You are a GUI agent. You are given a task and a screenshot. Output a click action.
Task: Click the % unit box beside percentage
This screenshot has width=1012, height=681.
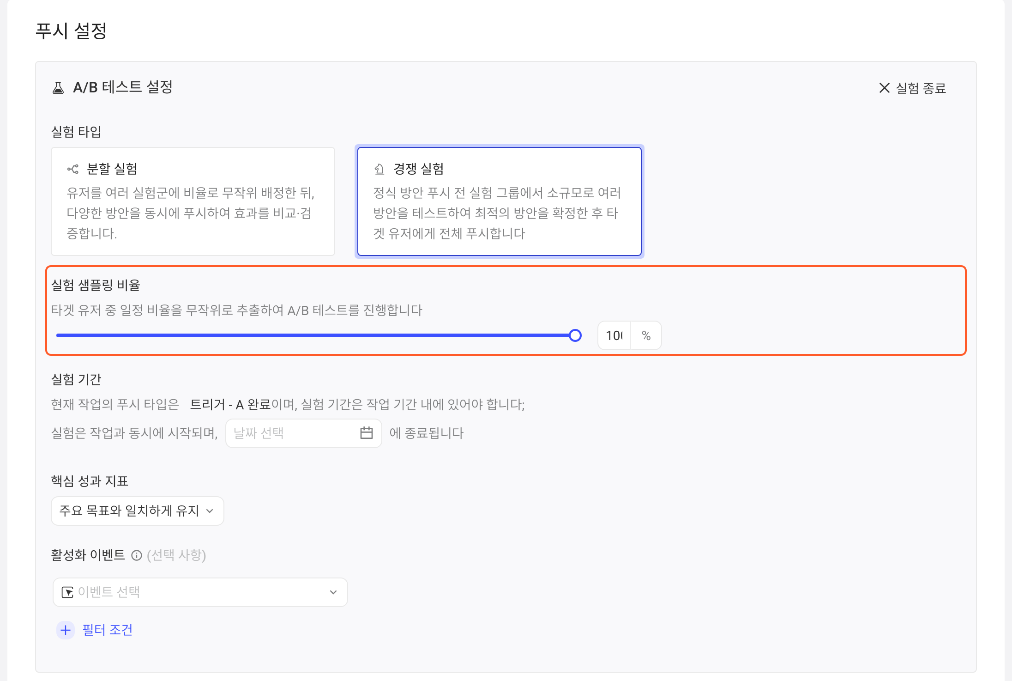[x=646, y=335]
